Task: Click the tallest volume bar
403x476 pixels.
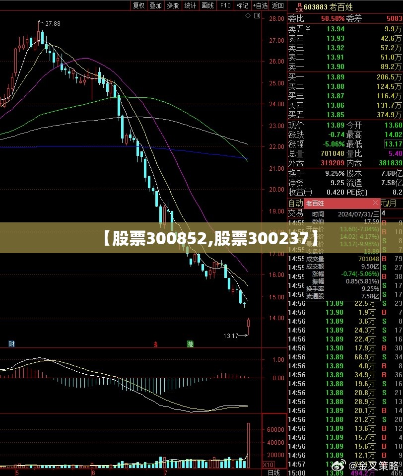Action: click(x=249, y=445)
